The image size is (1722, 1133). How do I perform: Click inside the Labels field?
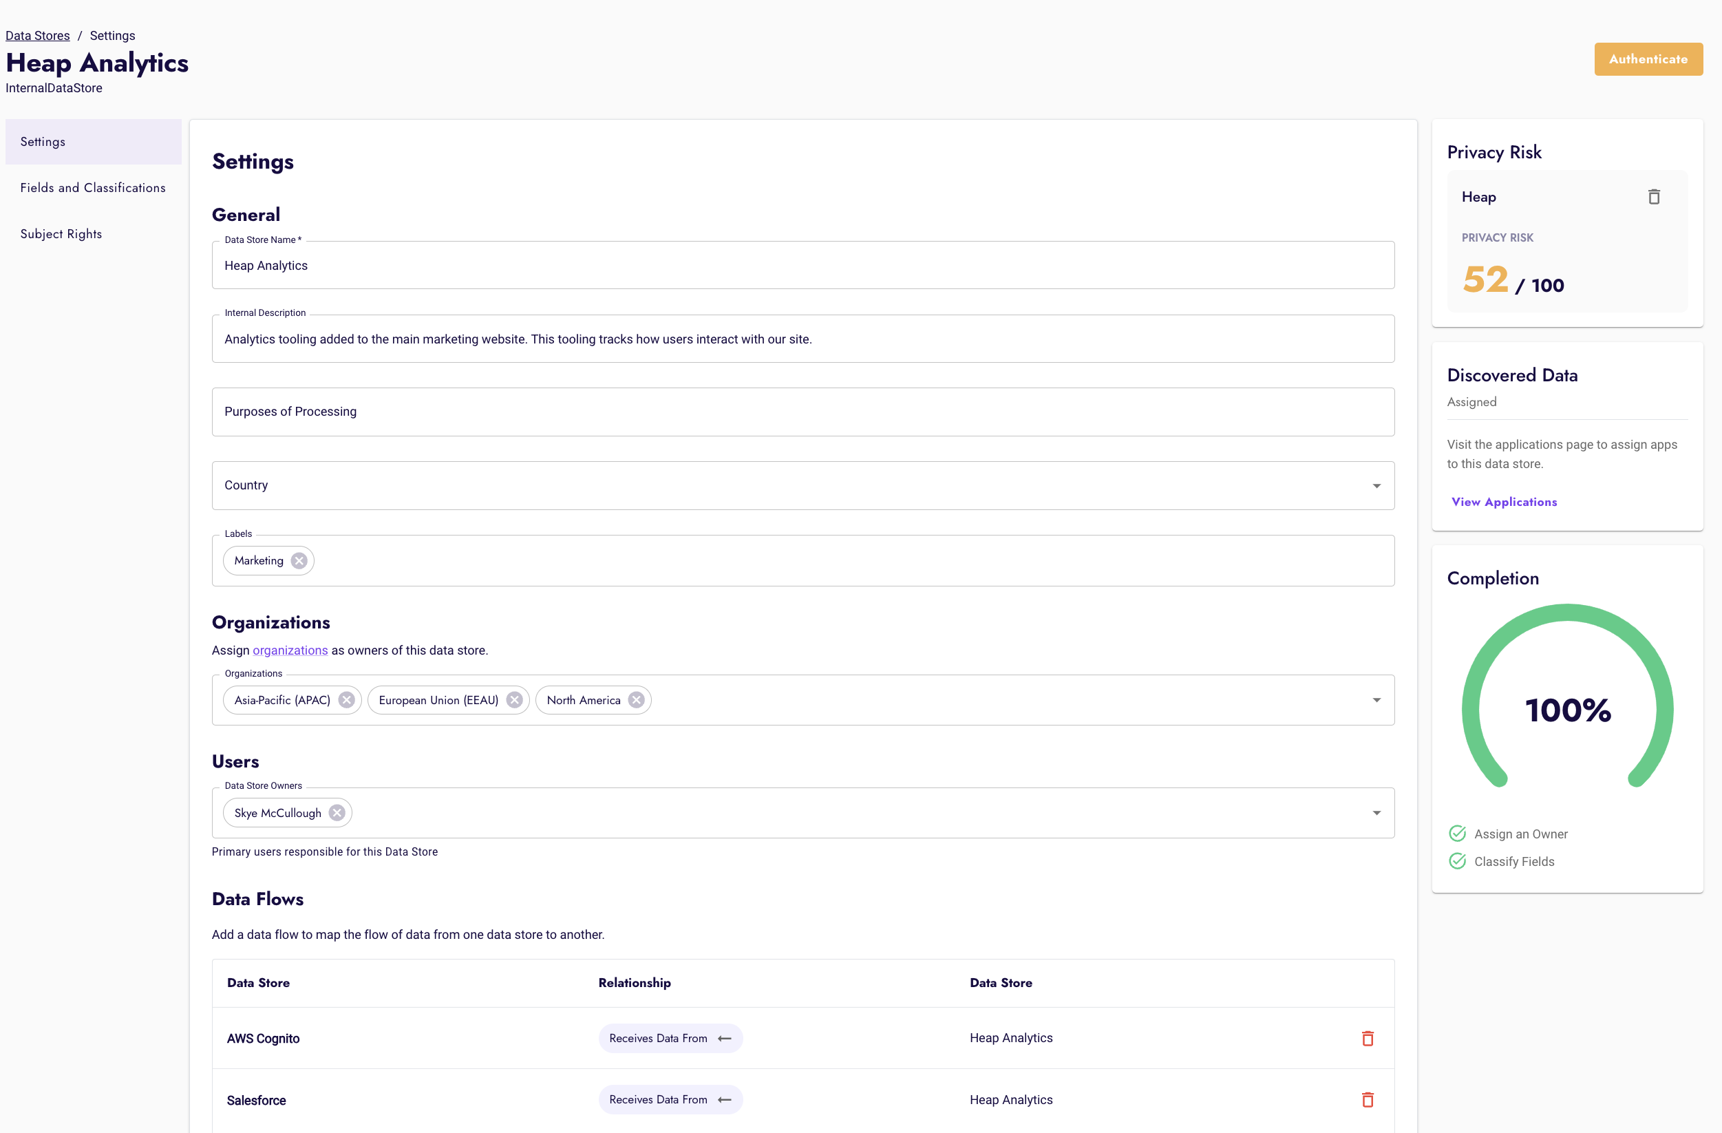802,561
